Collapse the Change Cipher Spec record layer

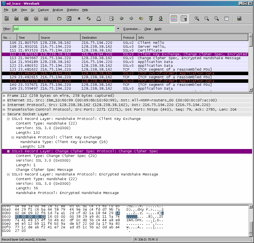(x=8, y=151)
